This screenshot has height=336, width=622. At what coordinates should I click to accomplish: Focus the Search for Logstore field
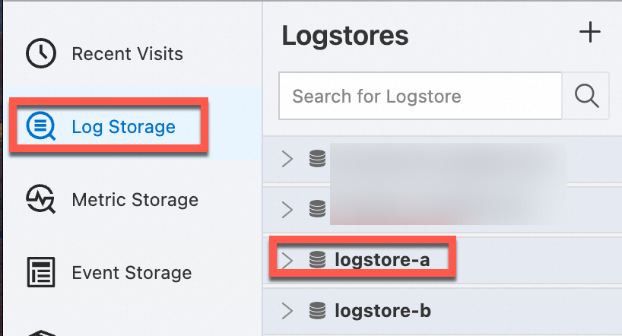coord(420,96)
